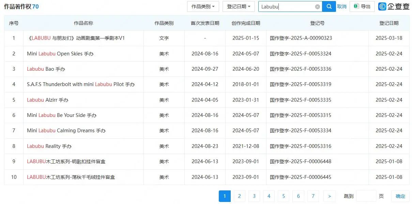
Task: Switch to page 2
Action: (x=239, y=196)
